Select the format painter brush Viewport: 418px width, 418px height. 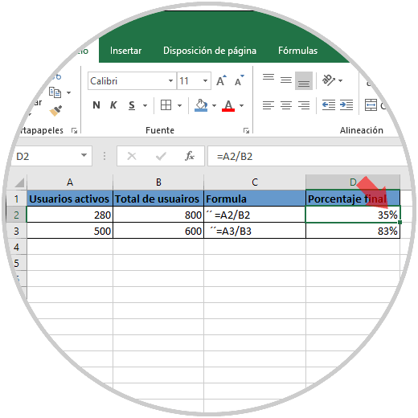55,110
